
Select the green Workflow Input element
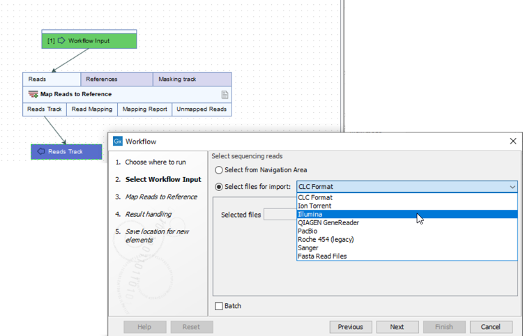(89, 40)
